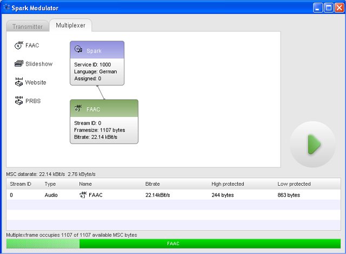Screen dimensions: 346x254
Task: Click the FAAC stream node icon
Action: 78,109
